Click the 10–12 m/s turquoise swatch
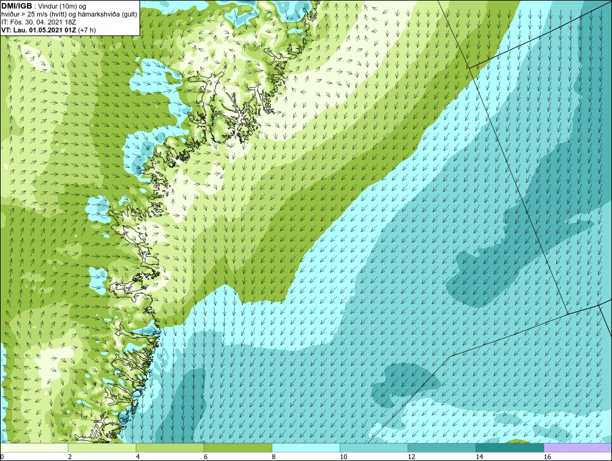This screenshot has height=461, width=612. pos(374,448)
